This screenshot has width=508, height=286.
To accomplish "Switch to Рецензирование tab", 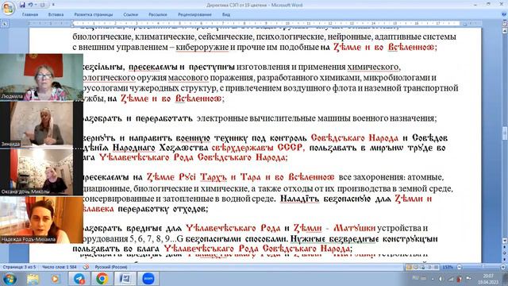I will (194, 14).
